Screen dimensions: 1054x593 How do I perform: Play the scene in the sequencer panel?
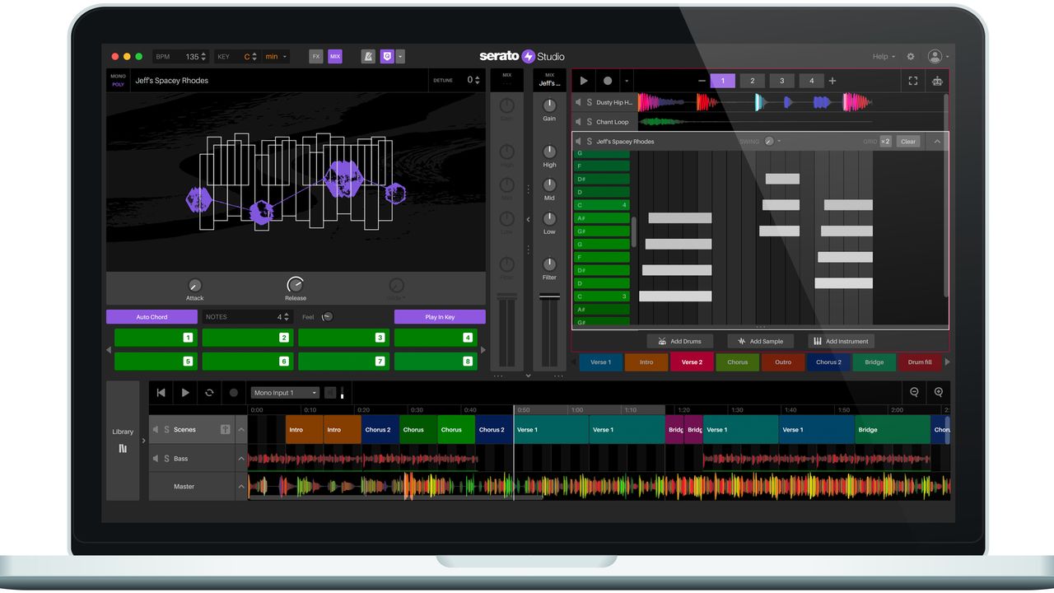[584, 81]
